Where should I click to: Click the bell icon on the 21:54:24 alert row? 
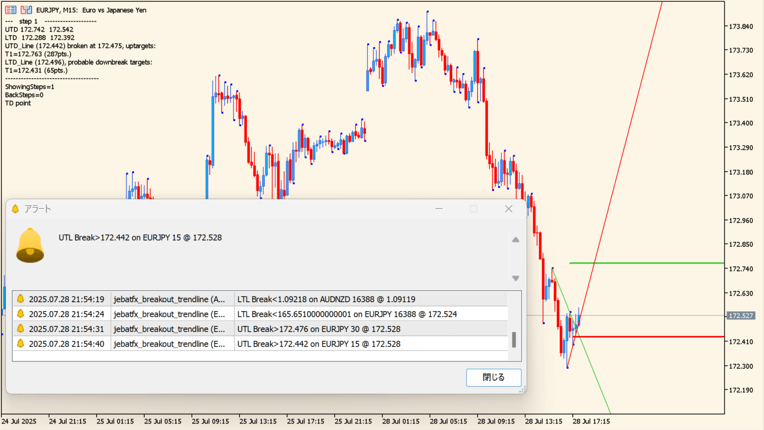coord(20,314)
